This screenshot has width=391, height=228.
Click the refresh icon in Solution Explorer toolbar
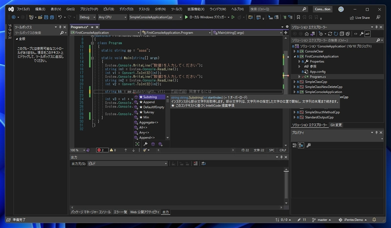[335, 34]
